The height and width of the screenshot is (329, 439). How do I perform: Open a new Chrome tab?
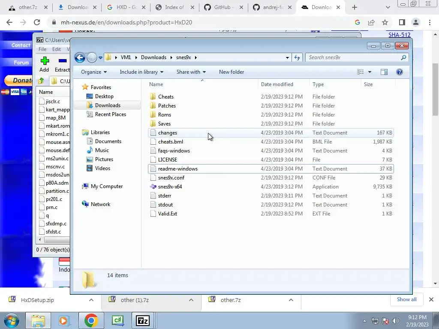pyautogui.click(x=355, y=7)
